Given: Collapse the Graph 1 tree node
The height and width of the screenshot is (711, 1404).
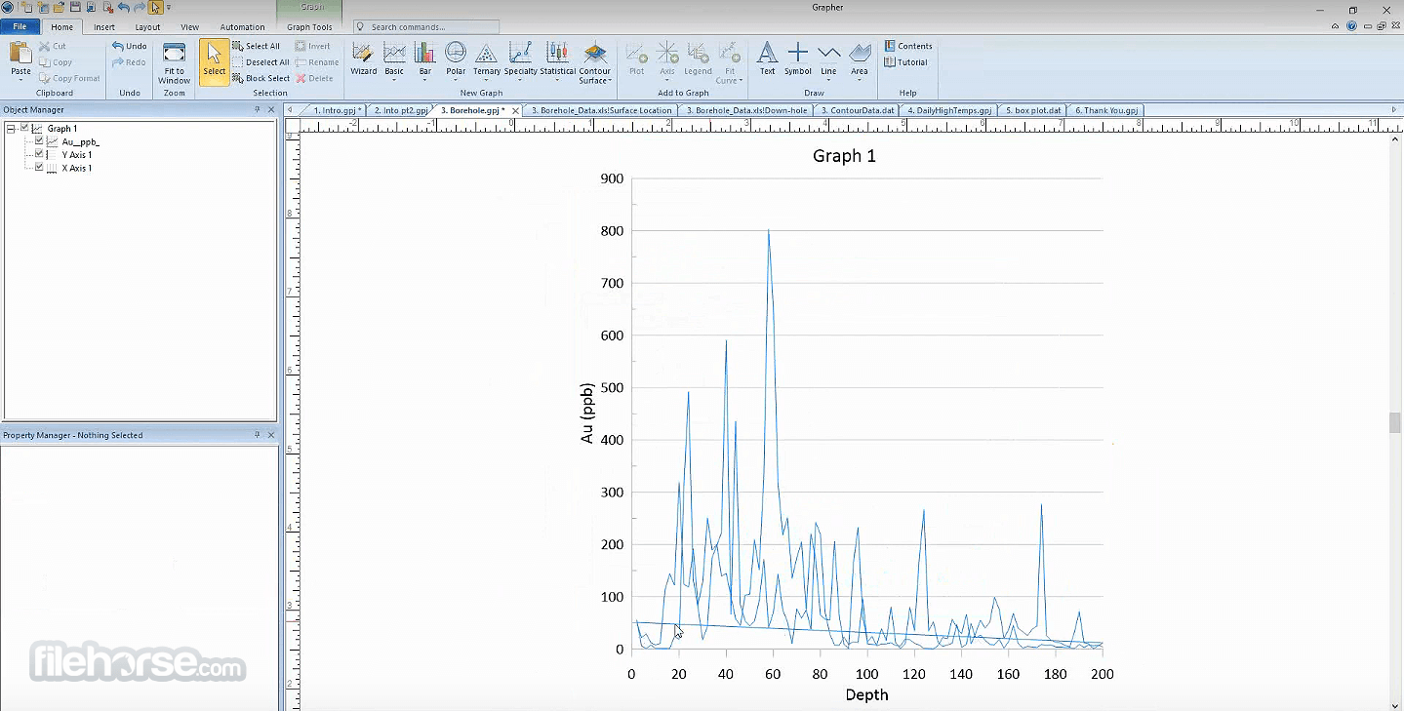Looking at the screenshot, I should tap(11, 128).
